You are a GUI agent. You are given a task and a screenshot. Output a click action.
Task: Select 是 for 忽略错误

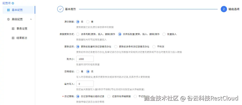coord(78,72)
